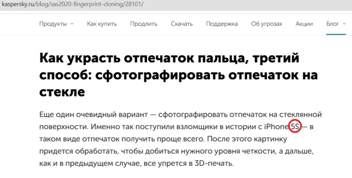Open the Акции navigation link
This screenshot has height=178, width=352.
click(x=304, y=24)
